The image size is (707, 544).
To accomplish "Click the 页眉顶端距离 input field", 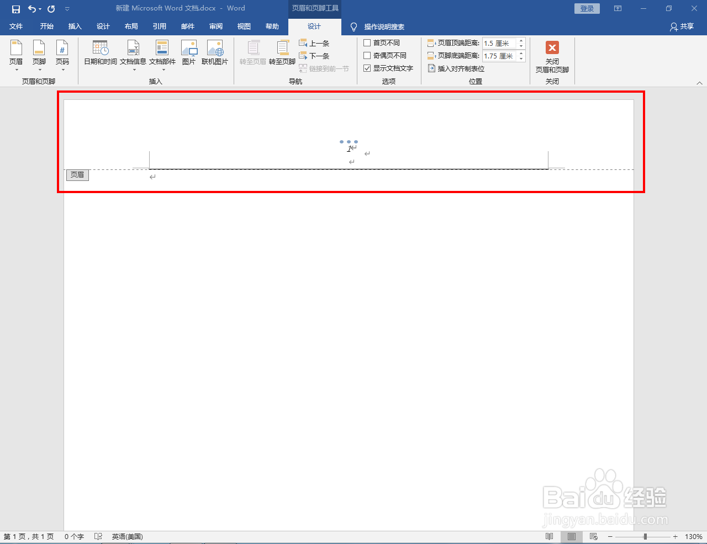I will tap(500, 42).
